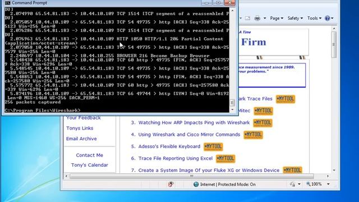The width and height of the screenshot is (359, 202).
Task: Click the Internet zone globe icon
Action: click(196, 184)
